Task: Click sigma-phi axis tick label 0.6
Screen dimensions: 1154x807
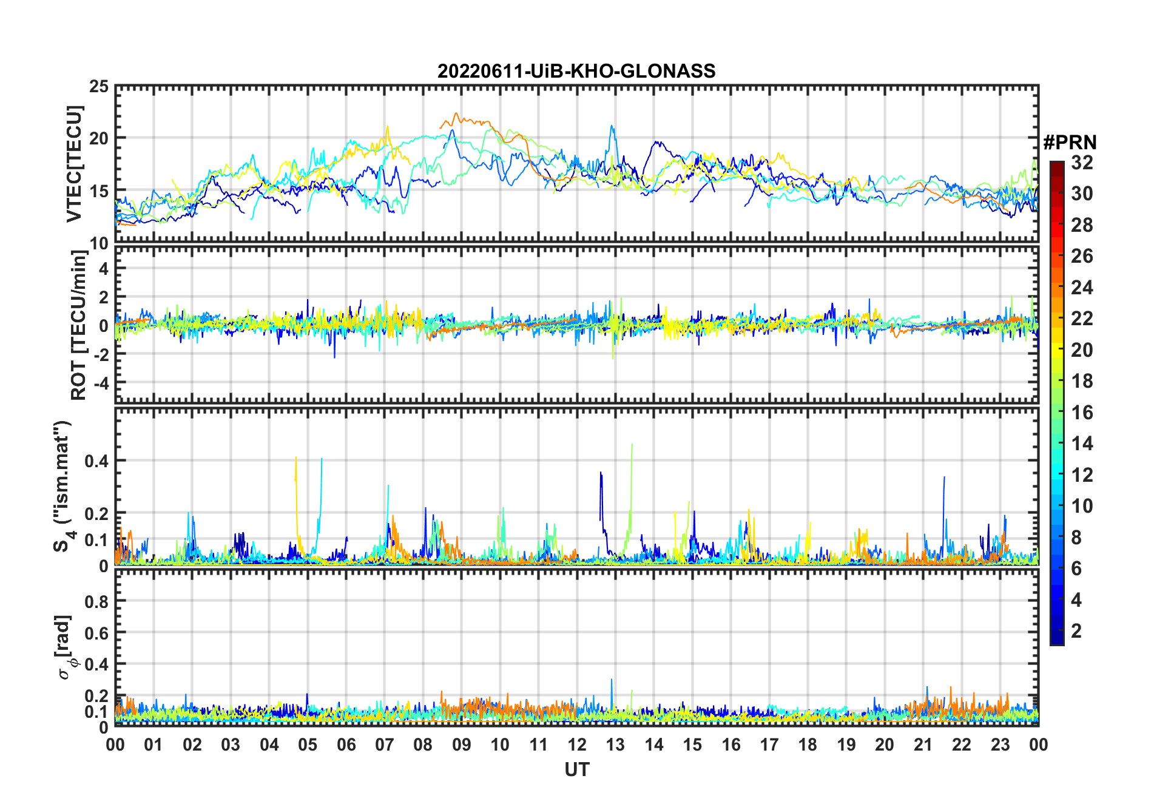Action: (x=97, y=633)
